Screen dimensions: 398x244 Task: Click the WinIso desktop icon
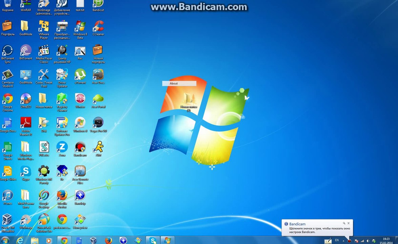click(x=80, y=101)
